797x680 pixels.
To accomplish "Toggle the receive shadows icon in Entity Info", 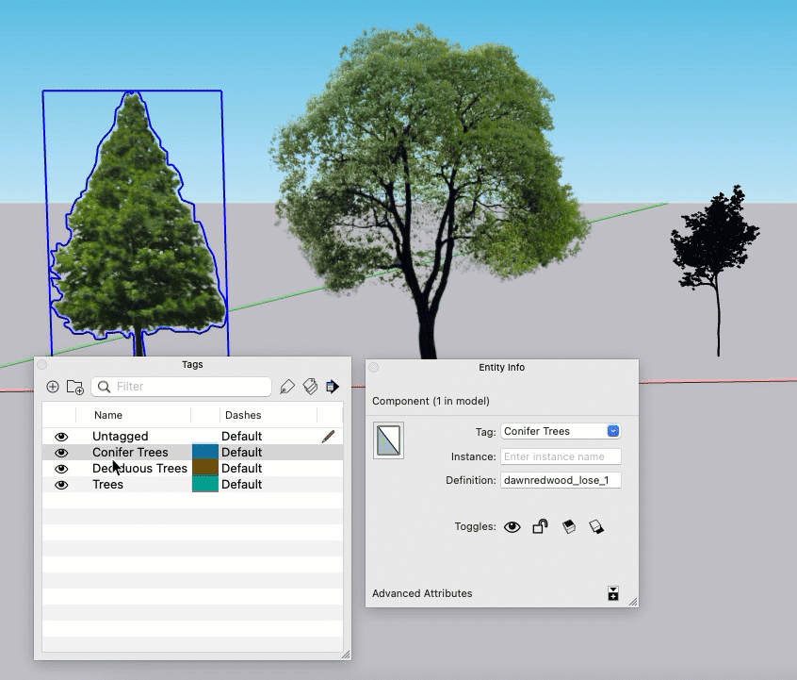I will click(x=596, y=526).
